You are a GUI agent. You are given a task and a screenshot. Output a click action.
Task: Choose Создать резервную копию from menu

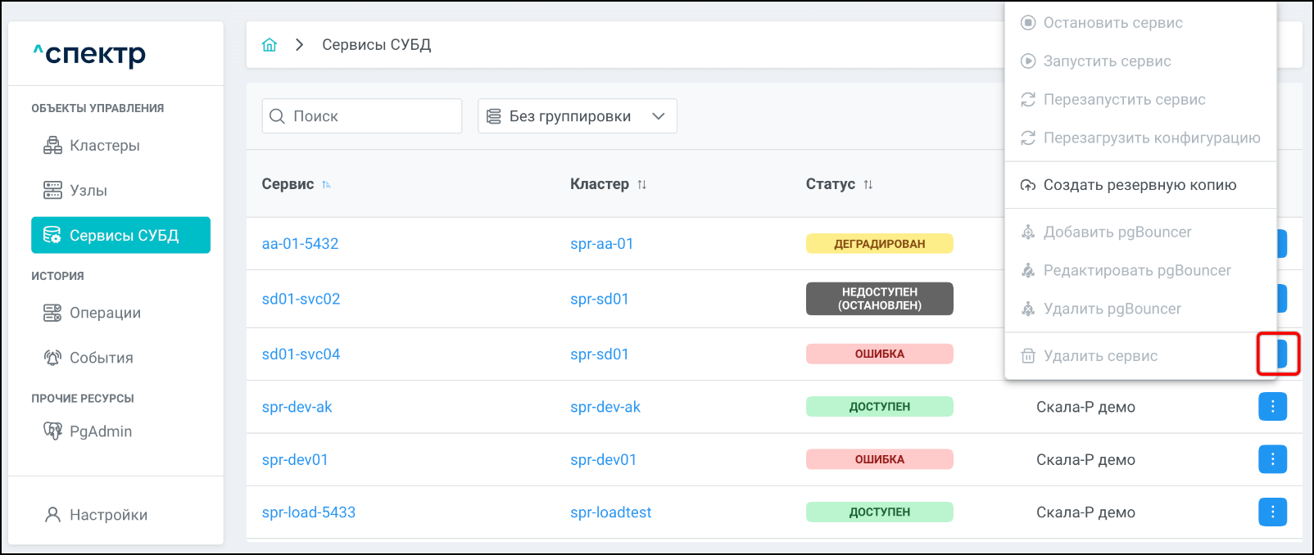1139,185
